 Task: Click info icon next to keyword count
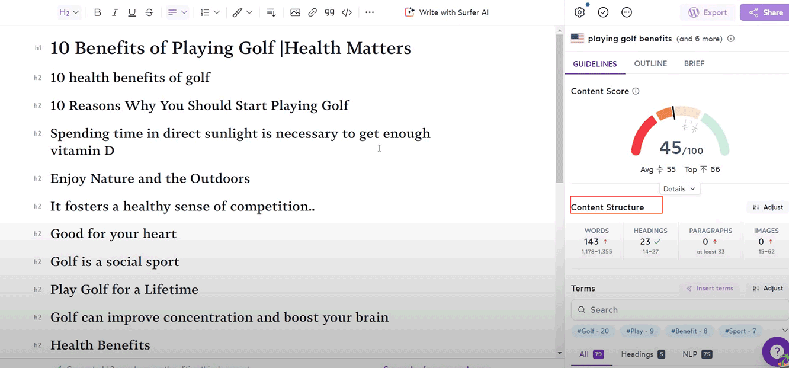730,39
